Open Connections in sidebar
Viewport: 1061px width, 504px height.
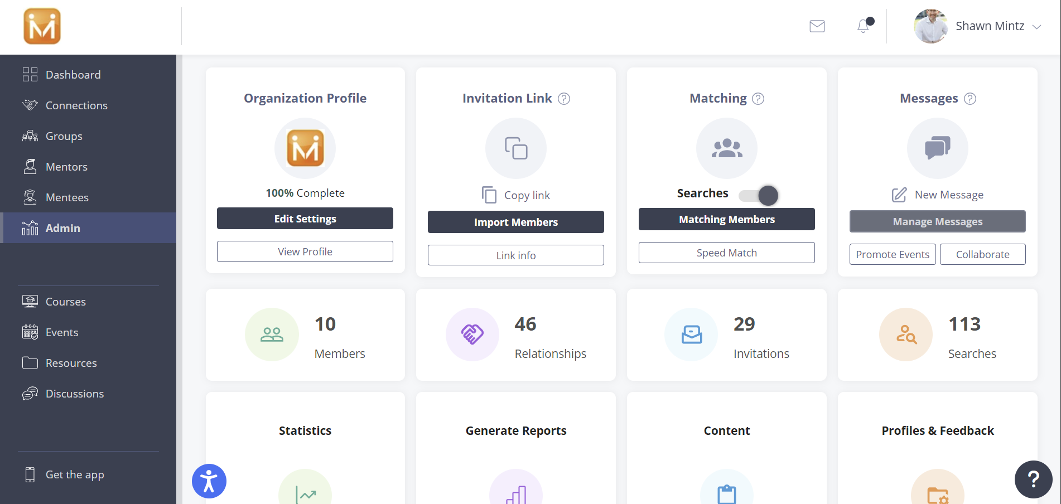[x=88, y=105]
